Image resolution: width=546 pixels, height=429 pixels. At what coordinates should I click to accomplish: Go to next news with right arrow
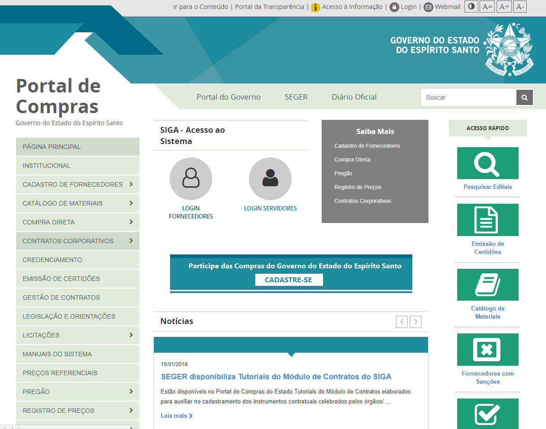(416, 321)
